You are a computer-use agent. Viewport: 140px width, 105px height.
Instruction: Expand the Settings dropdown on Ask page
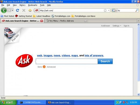point(117,26)
